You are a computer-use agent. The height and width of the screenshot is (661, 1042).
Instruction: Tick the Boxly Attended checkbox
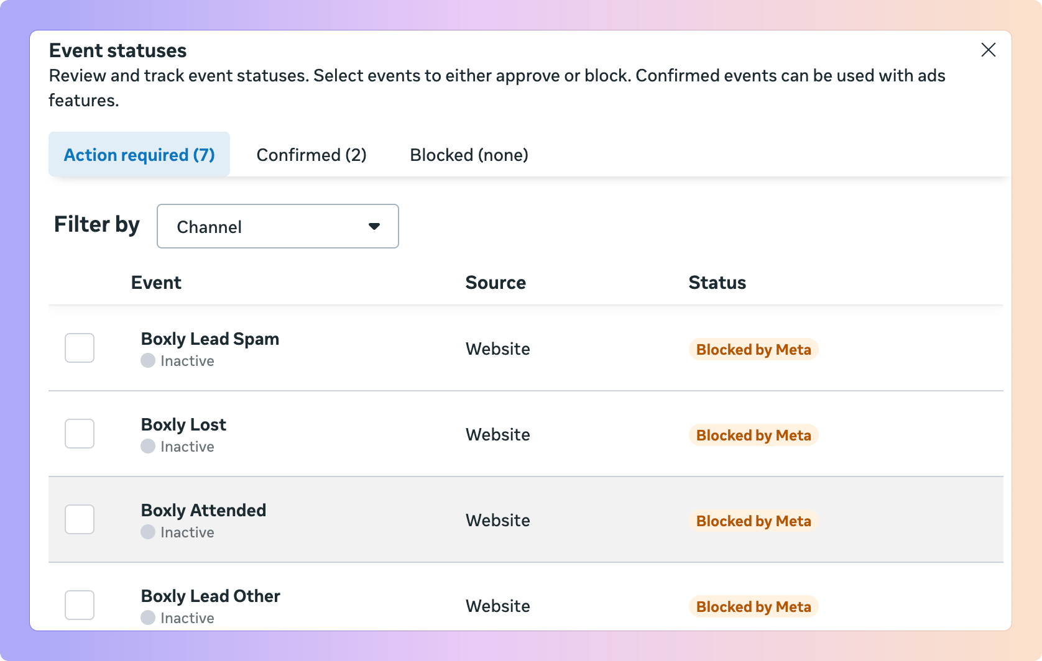pos(80,519)
